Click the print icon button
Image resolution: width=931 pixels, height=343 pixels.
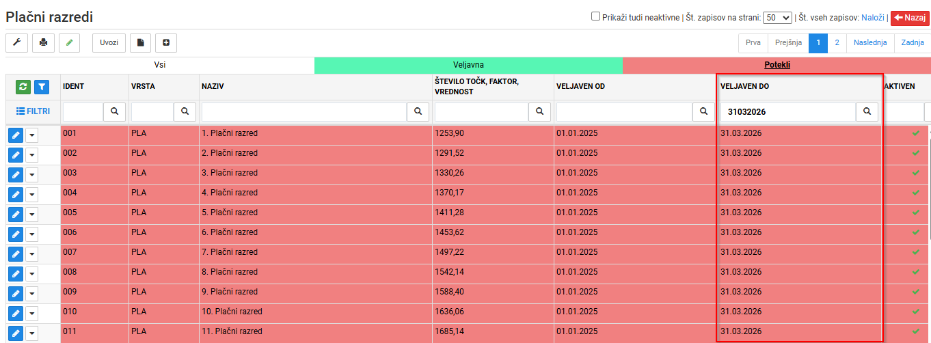43,42
